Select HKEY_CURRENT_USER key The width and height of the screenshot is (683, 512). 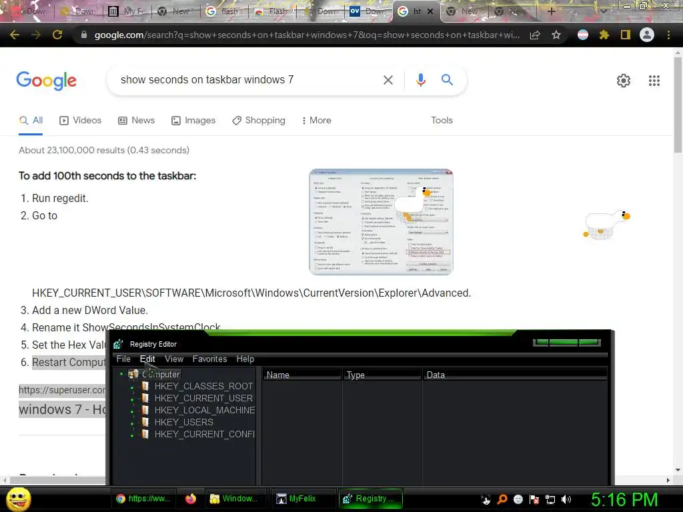pos(203,398)
